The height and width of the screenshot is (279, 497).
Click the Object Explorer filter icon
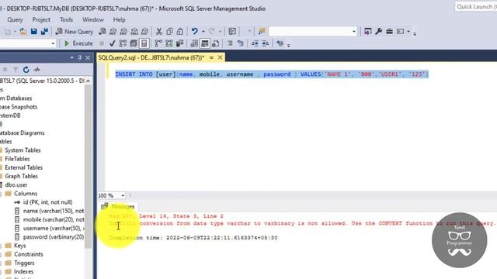pos(16,70)
